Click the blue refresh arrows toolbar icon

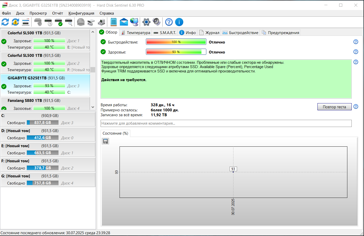click(5, 22)
